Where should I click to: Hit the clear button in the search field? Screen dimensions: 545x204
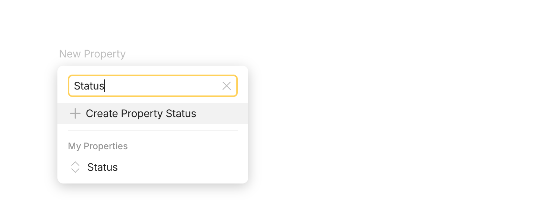(226, 86)
